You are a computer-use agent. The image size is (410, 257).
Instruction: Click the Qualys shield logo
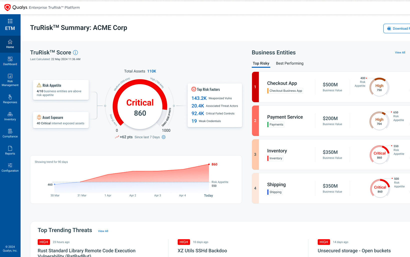click(x=7, y=8)
